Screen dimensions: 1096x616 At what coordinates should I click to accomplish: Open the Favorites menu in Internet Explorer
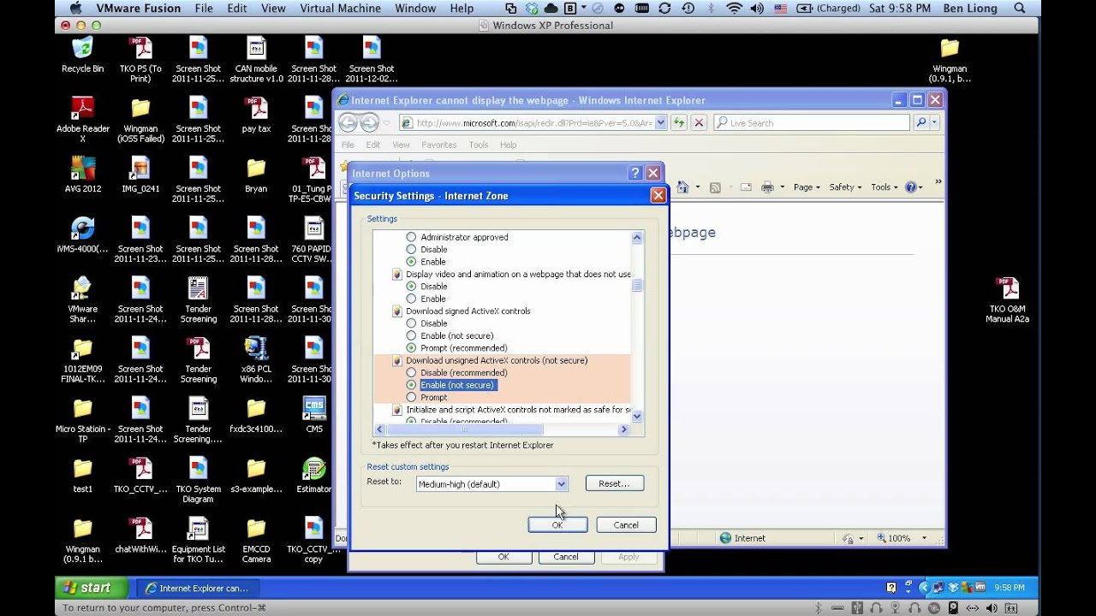pyautogui.click(x=438, y=145)
